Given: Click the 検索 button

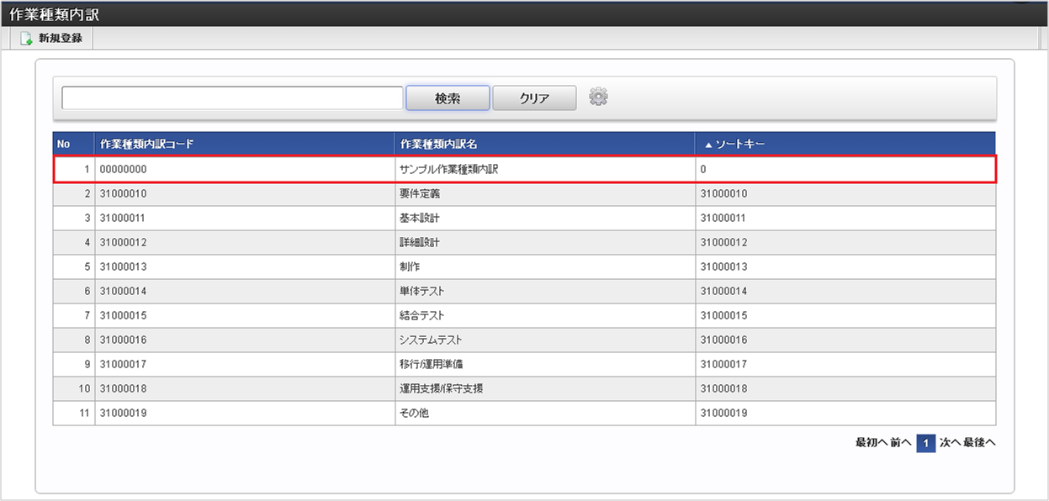Looking at the screenshot, I should 448,98.
